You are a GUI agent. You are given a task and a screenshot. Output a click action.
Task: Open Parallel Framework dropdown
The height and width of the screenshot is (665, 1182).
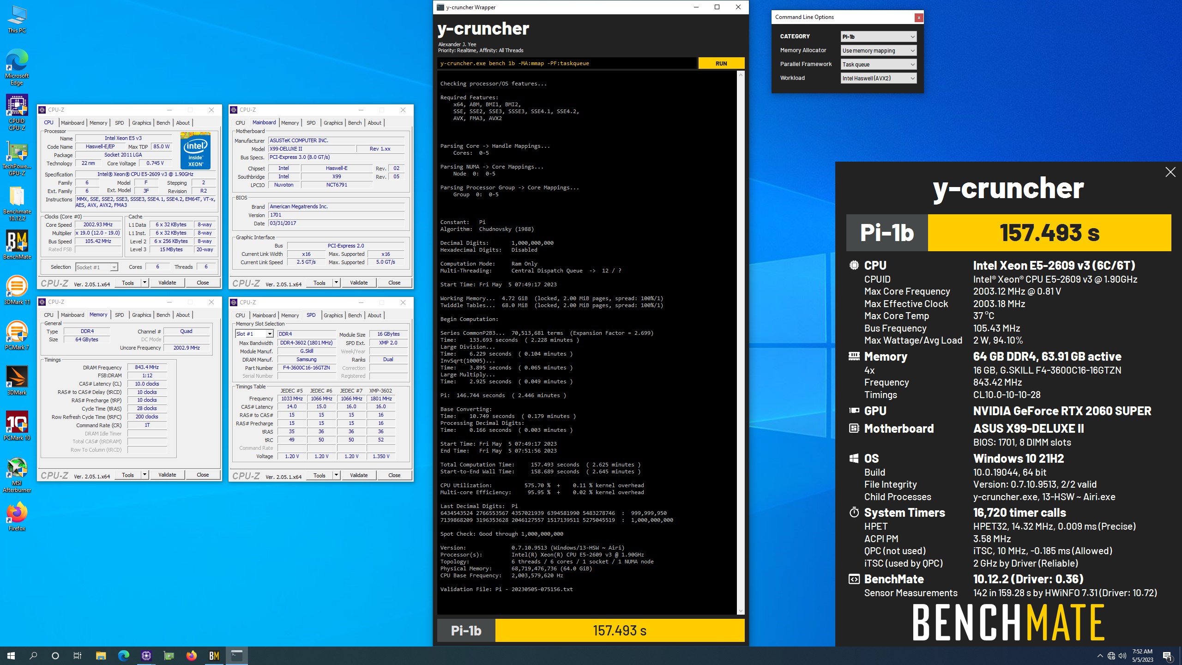[x=878, y=64]
